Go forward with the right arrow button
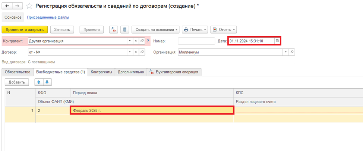The width and height of the screenshot is (363, 151). click(18, 6)
